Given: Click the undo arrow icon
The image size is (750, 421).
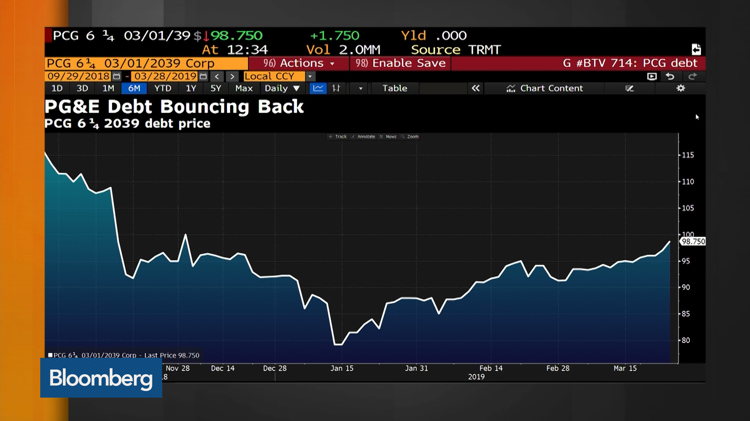Looking at the screenshot, I should point(670,76).
